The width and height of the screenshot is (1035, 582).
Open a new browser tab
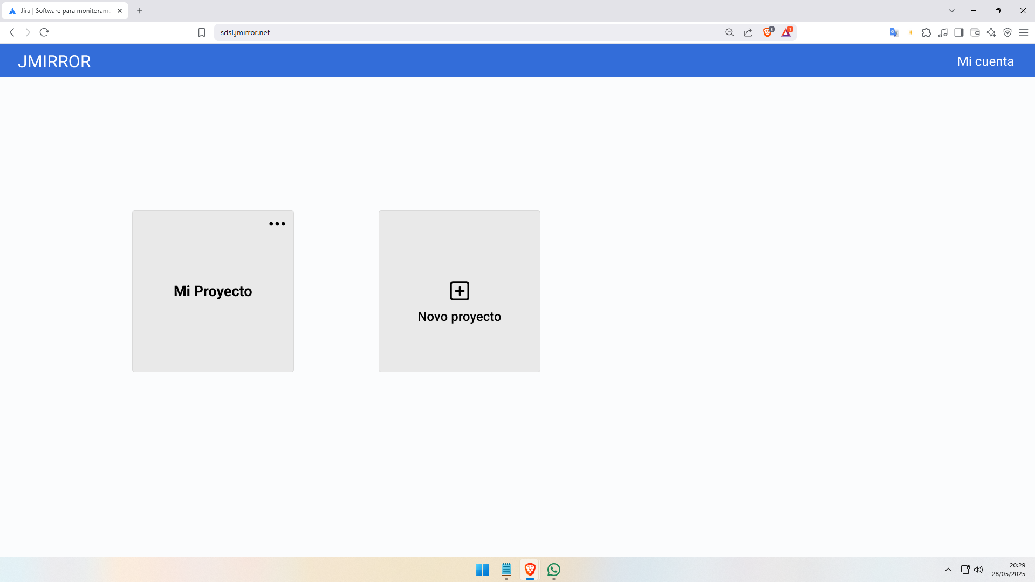coord(140,11)
